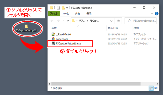
Task: Select the codecpack internet shortcut
Action: 60,39
